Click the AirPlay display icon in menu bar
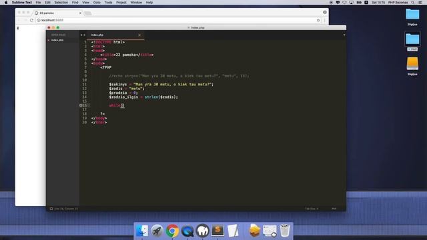Image resolution: width=427 pixels, height=240 pixels. point(352,3)
